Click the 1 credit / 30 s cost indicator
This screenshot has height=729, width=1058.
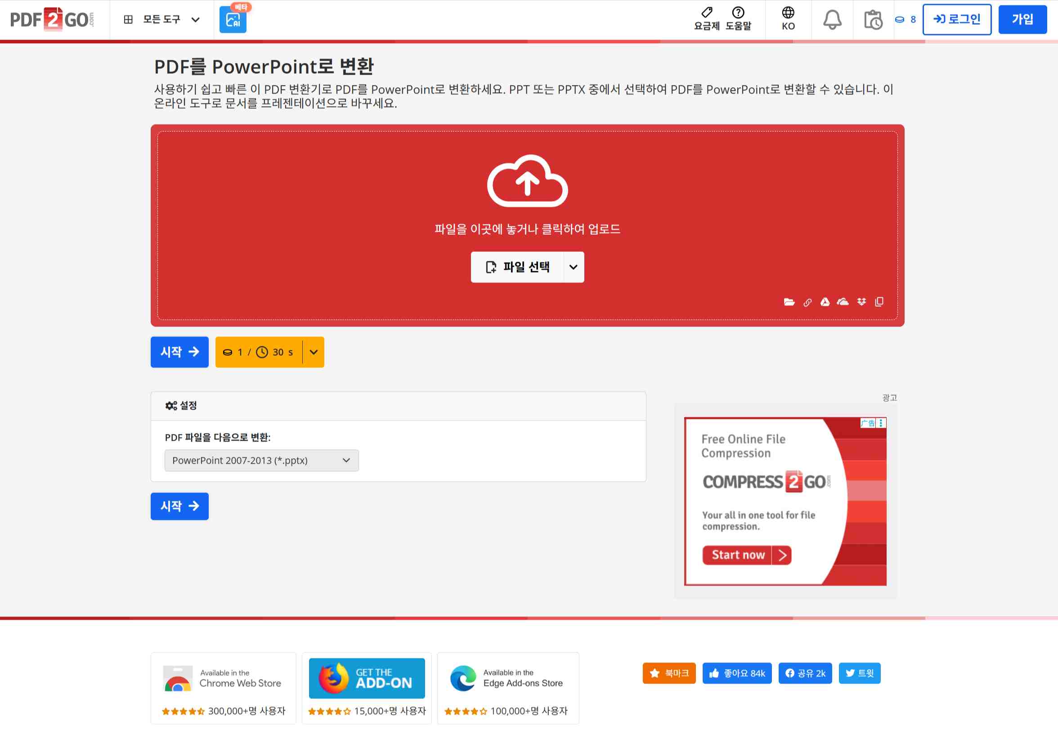259,352
